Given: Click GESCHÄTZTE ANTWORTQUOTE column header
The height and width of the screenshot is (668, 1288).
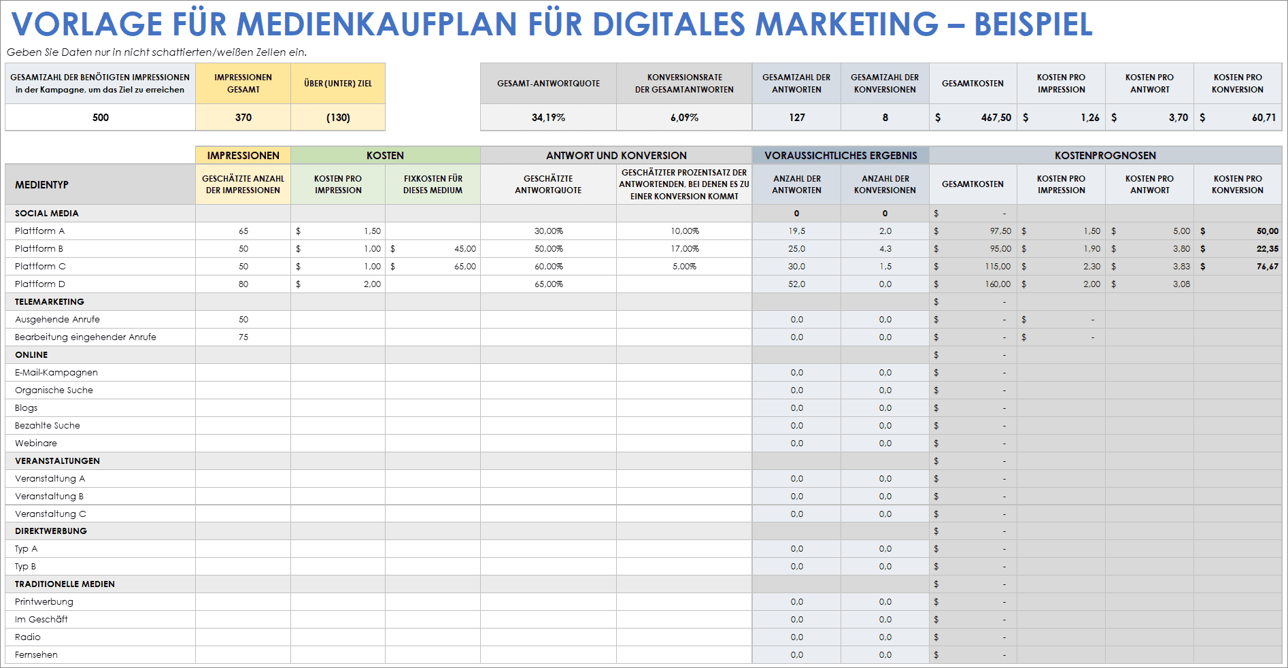Looking at the screenshot, I should coord(548,184).
